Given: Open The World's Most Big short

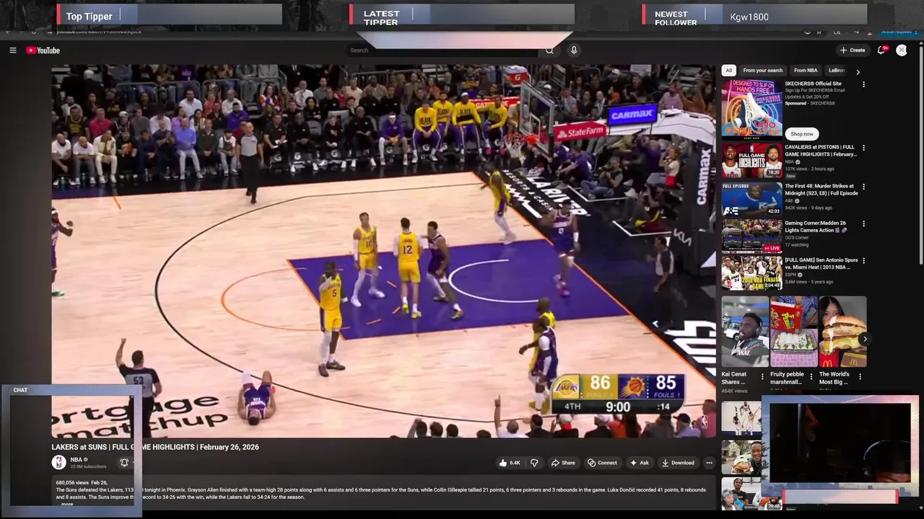Looking at the screenshot, I should coord(842,332).
